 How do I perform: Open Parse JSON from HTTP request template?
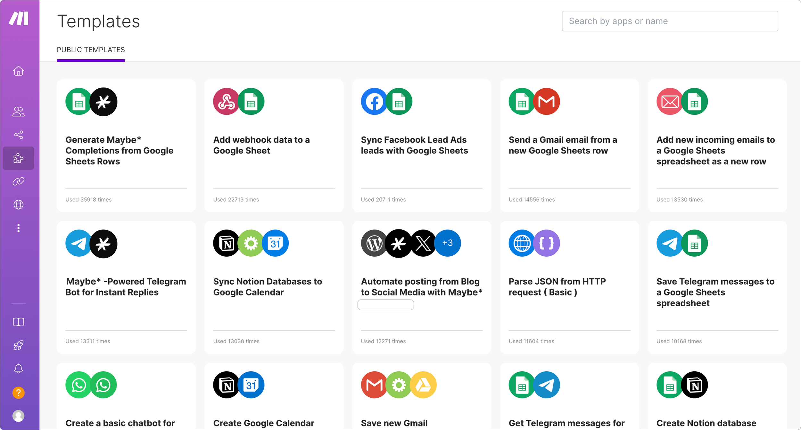pyautogui.click(x=557, y=287)
